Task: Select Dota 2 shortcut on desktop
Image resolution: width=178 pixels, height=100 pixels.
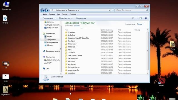Action: [x=162, y=82]
